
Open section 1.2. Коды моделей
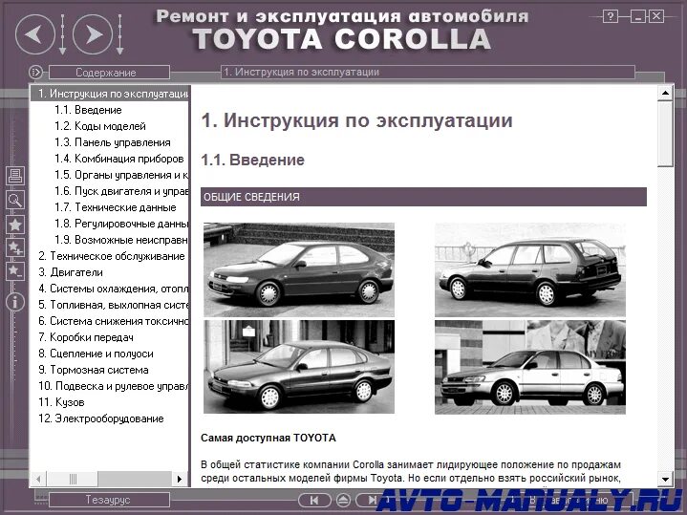100,126
